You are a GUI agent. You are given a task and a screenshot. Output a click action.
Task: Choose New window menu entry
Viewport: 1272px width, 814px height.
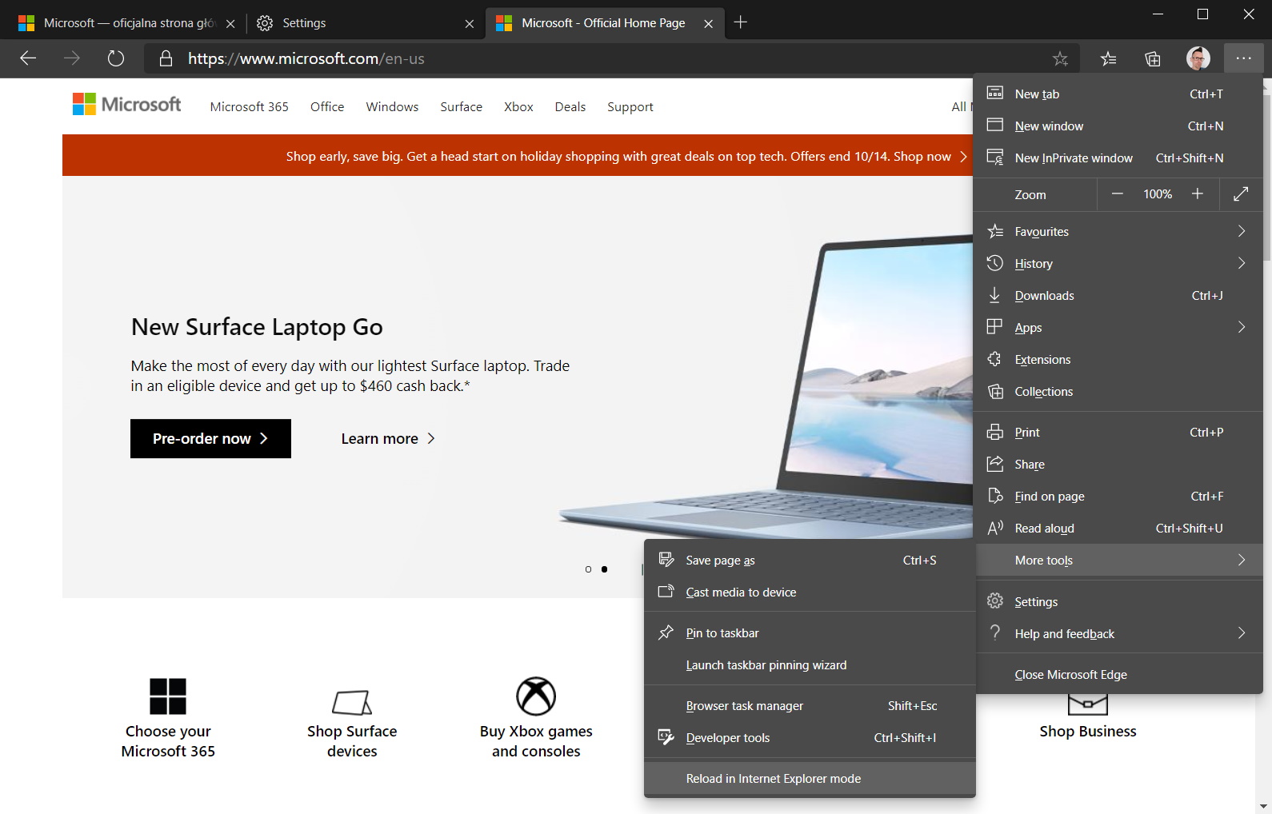click(x=1118, y=126)
